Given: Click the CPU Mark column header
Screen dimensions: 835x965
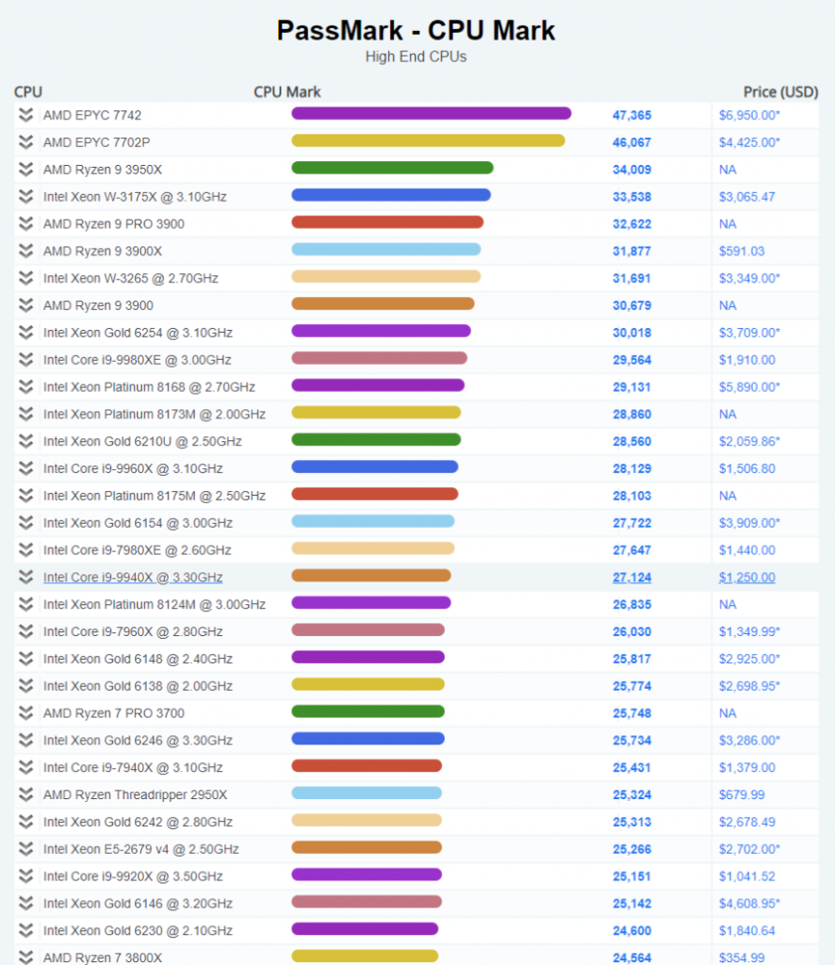Looking at the screenshot, I should pyautogui.click(x=287, y=91).
